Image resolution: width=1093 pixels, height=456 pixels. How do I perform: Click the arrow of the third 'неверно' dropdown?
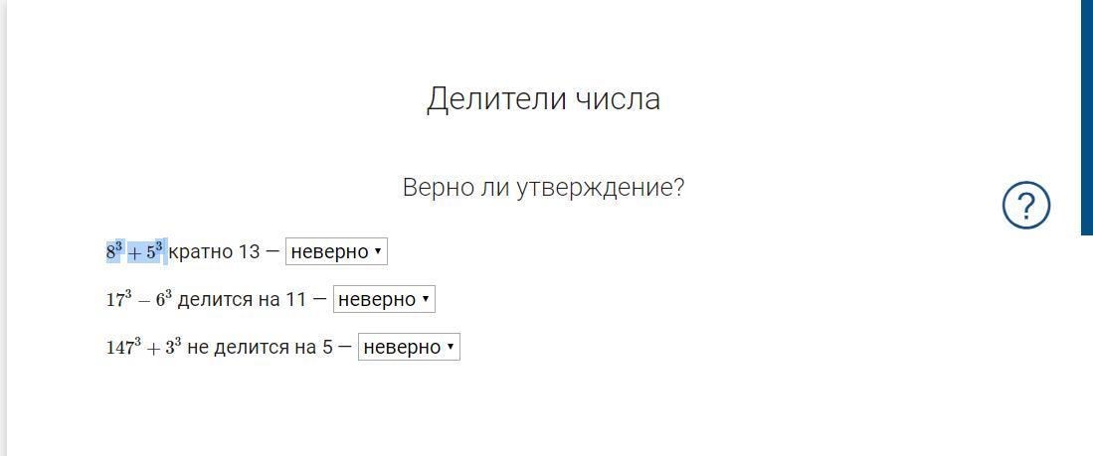click(451, 347)
